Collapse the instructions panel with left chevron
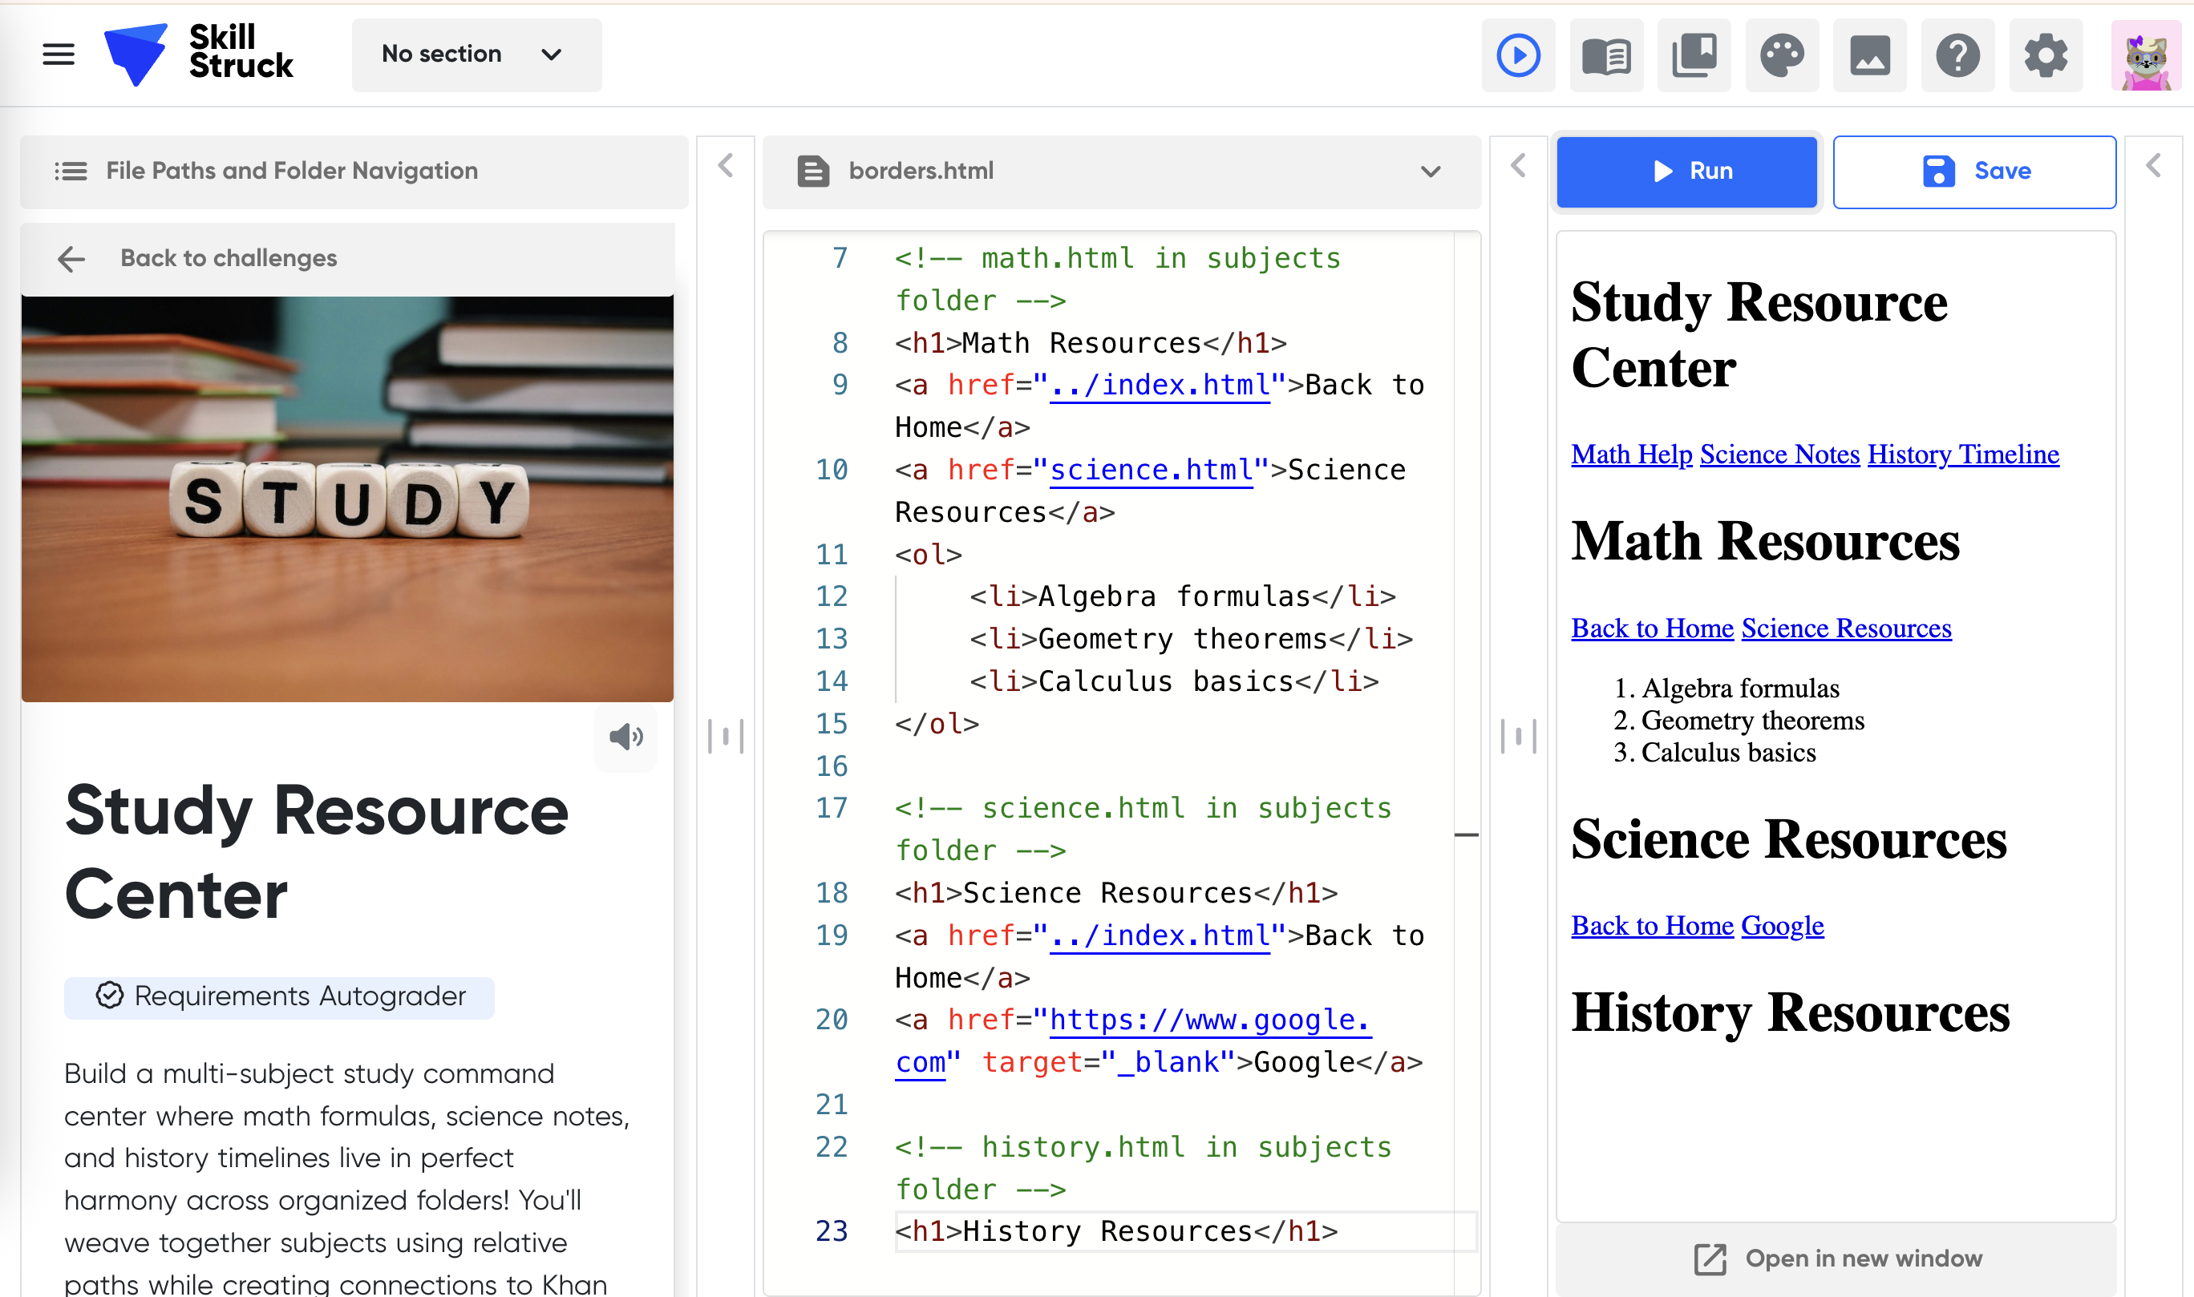The height and width of the screenshot is (1297, 2194). [x=726, y=165]
